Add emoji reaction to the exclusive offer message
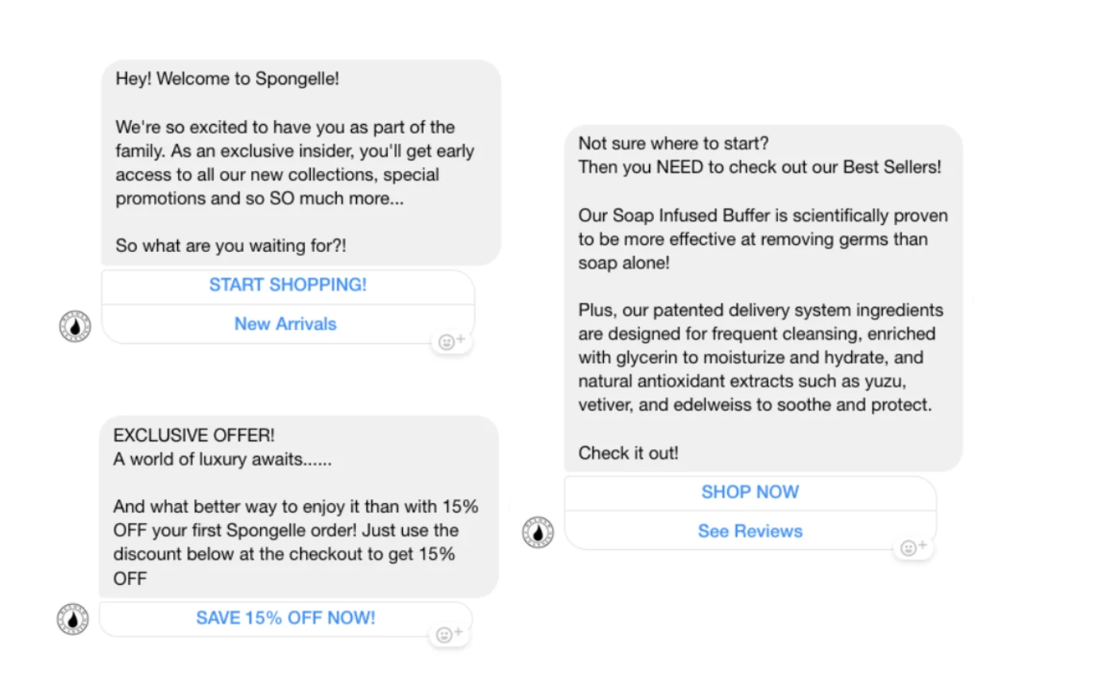This screenshot has width=1095, height=693. [449, 634]
